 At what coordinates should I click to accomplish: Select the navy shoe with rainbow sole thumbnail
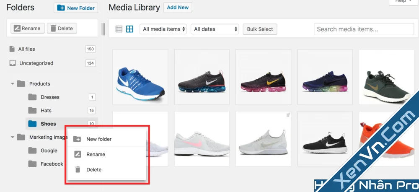[325, 77]
